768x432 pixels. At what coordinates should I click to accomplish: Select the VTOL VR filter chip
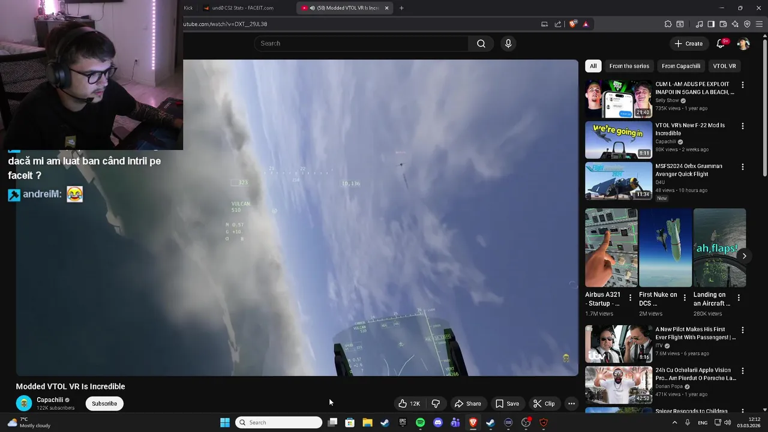coord(724,66)
